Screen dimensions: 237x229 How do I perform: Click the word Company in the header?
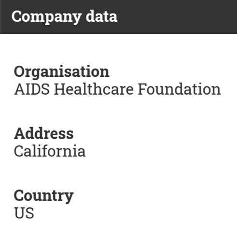tap(47, 17)
